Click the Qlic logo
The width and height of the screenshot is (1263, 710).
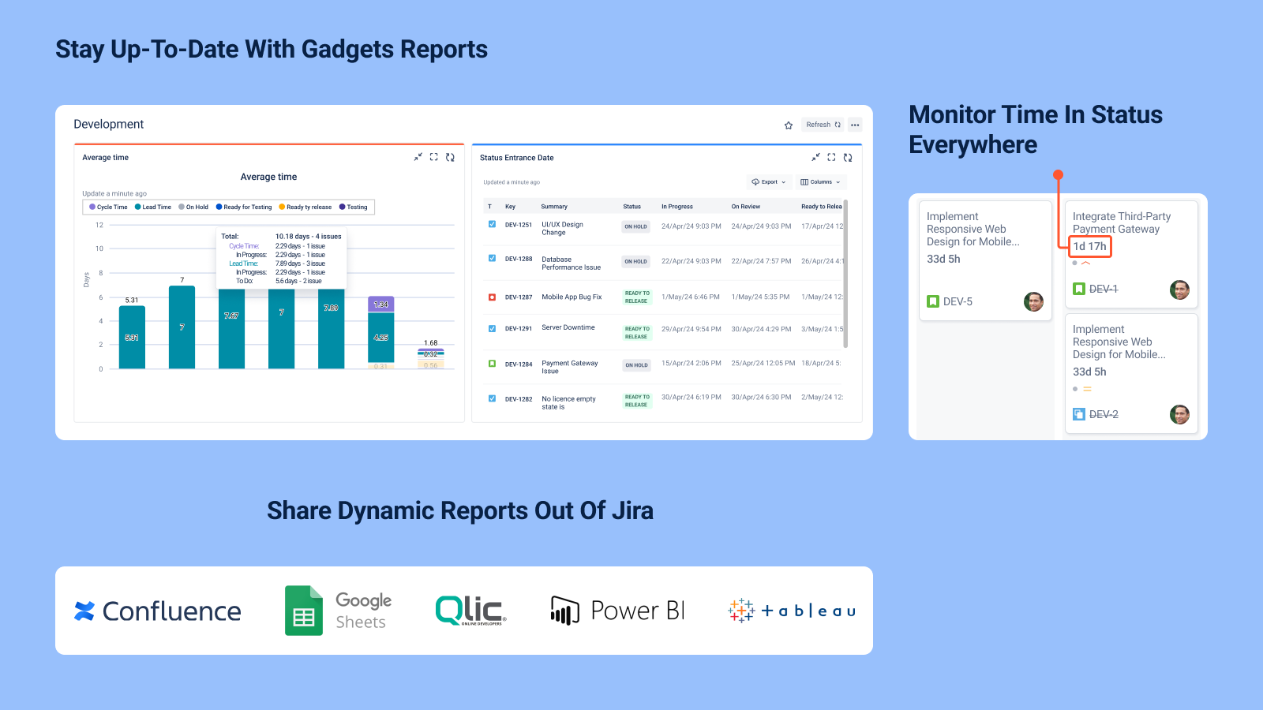coord(470,611)
